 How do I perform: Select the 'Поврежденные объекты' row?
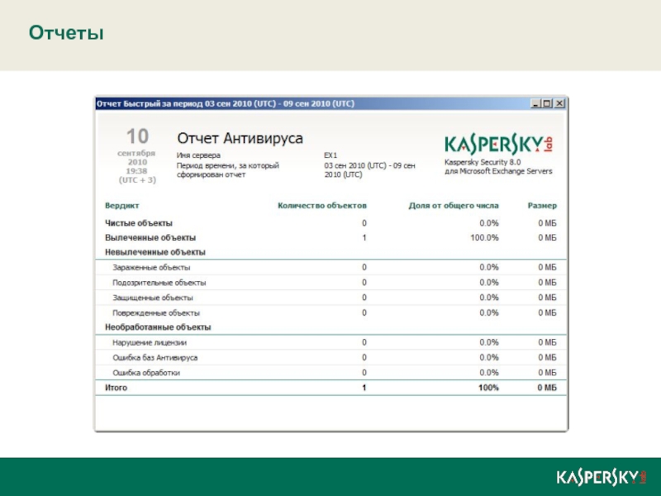(331, 313)
